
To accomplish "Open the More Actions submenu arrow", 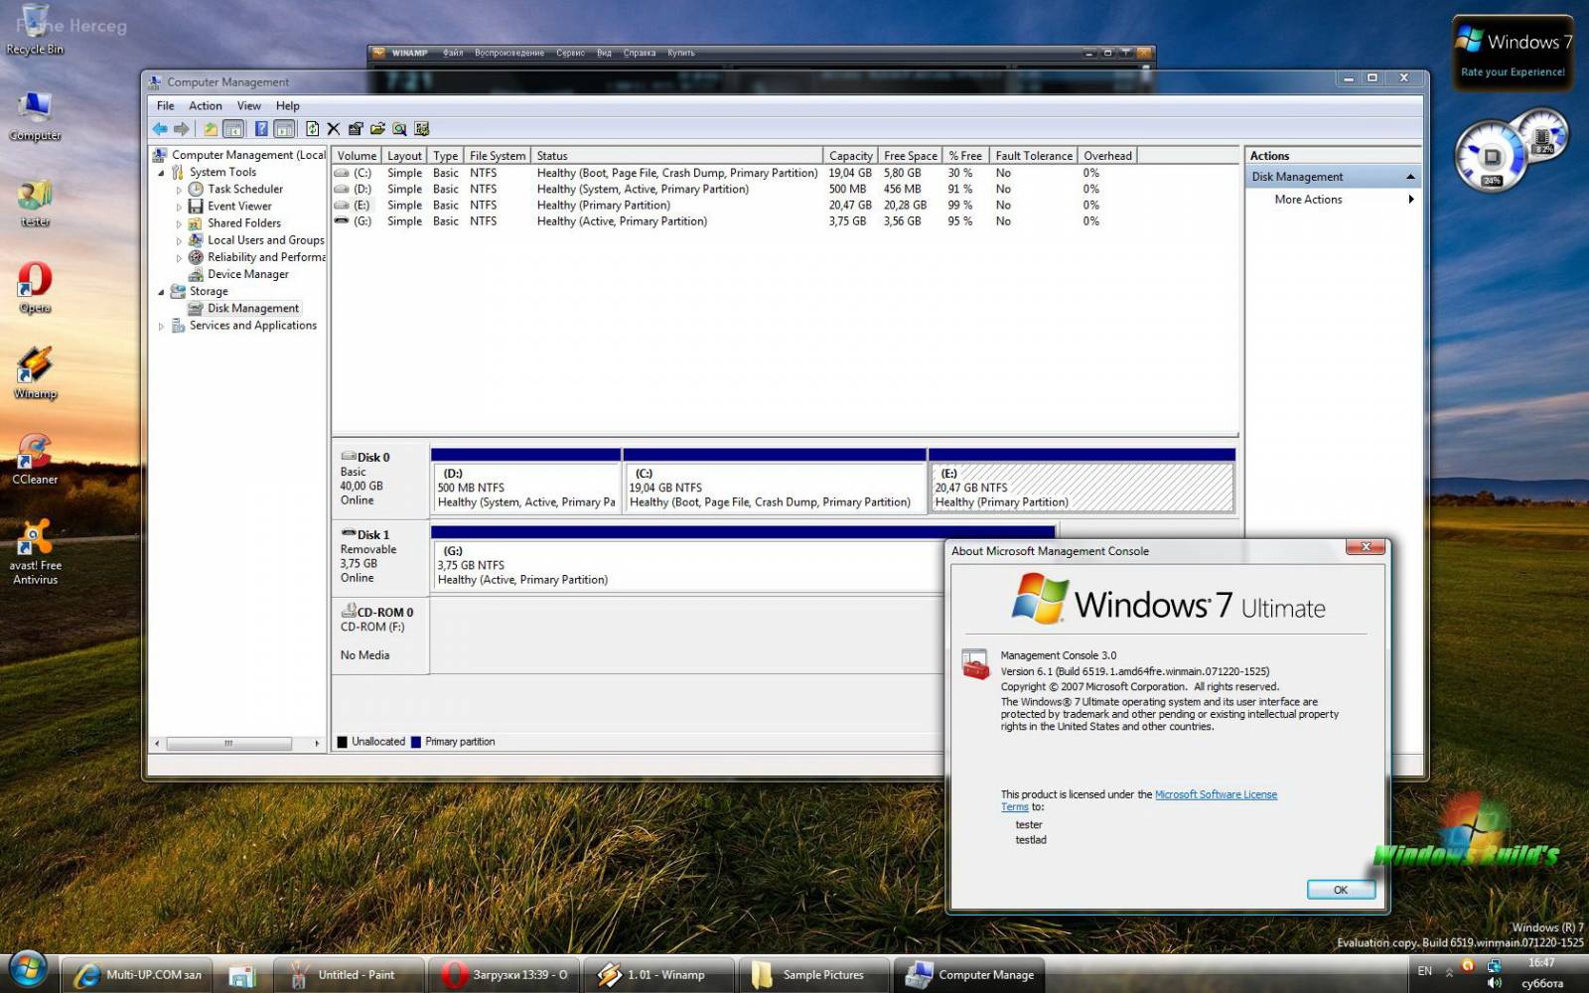I will [x=1410, y=200].
